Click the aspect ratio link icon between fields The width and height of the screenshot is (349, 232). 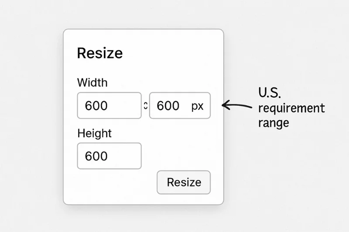point(145,105)
